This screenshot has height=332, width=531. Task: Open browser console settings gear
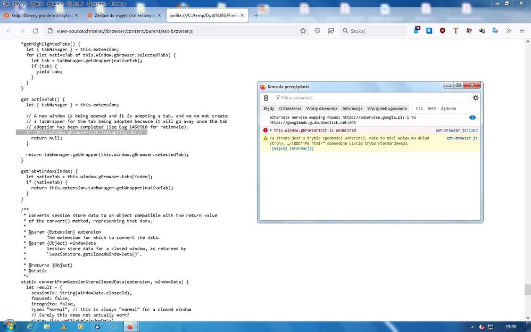point(476,98)
